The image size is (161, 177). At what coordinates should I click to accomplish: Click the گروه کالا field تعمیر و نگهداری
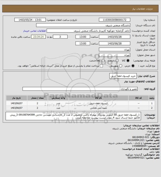tap(80, 89)
